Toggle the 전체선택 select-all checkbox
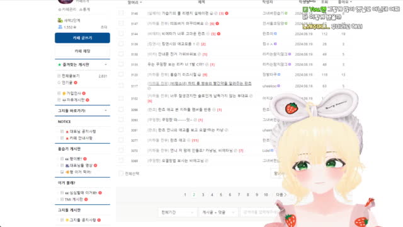 (x=121, y=173)
